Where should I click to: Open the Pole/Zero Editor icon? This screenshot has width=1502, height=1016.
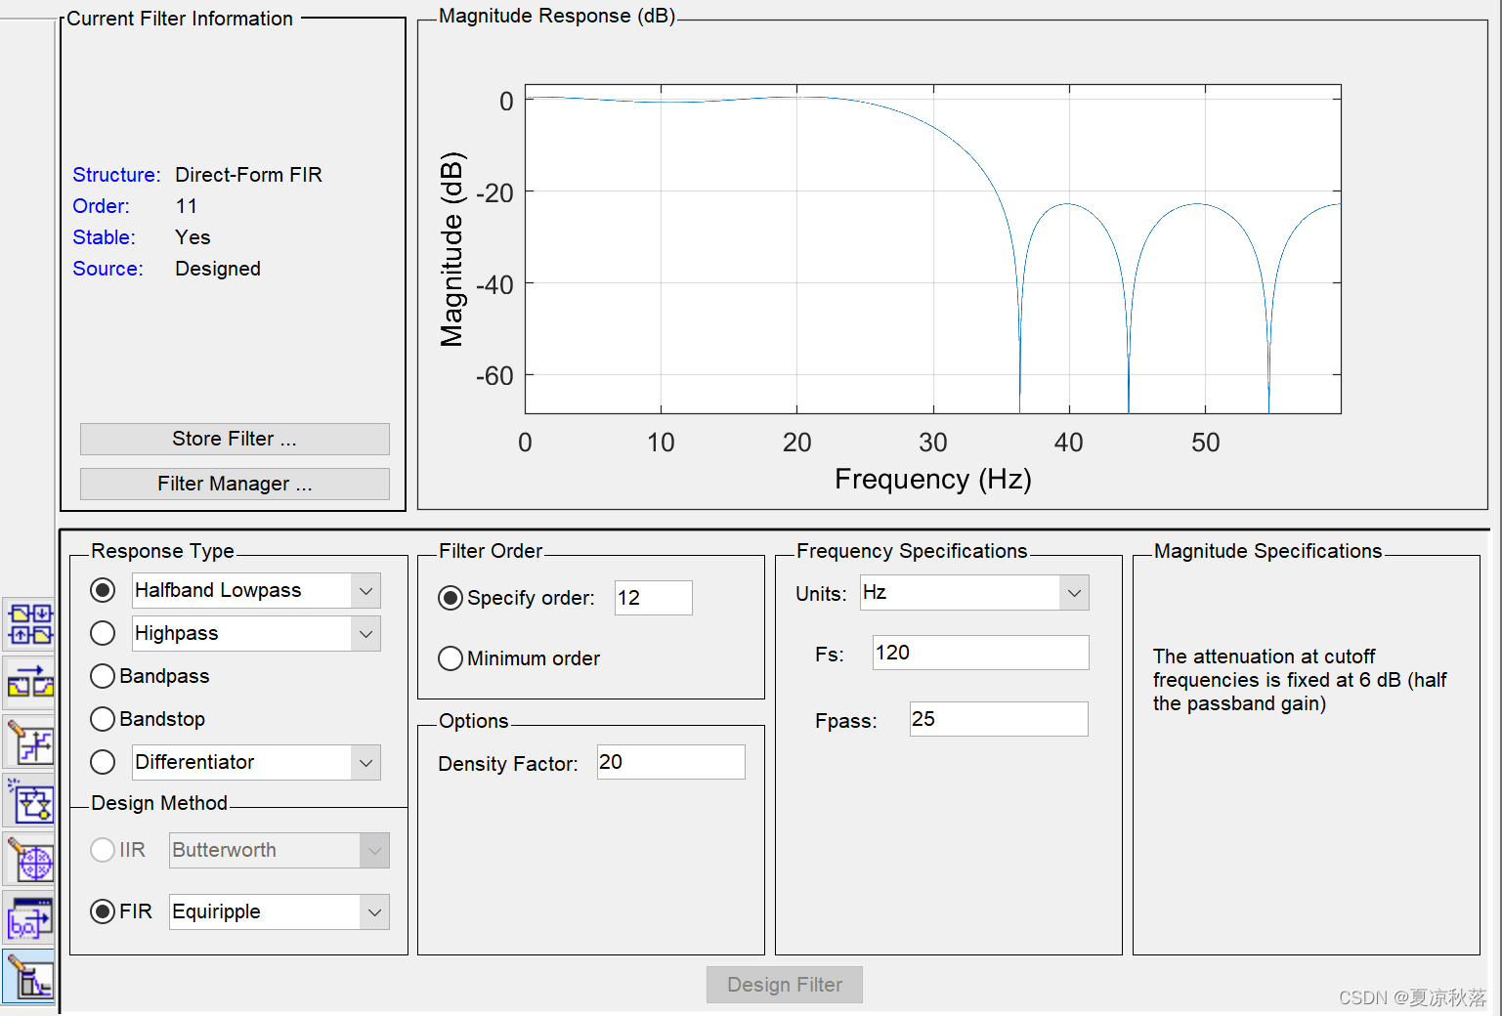[x=29, y=861]
